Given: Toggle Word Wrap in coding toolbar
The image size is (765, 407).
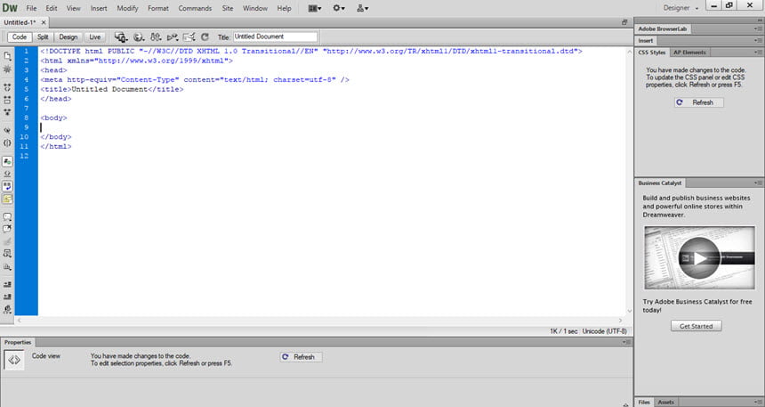Looking at the screenshot, I should tap(7, 186).
